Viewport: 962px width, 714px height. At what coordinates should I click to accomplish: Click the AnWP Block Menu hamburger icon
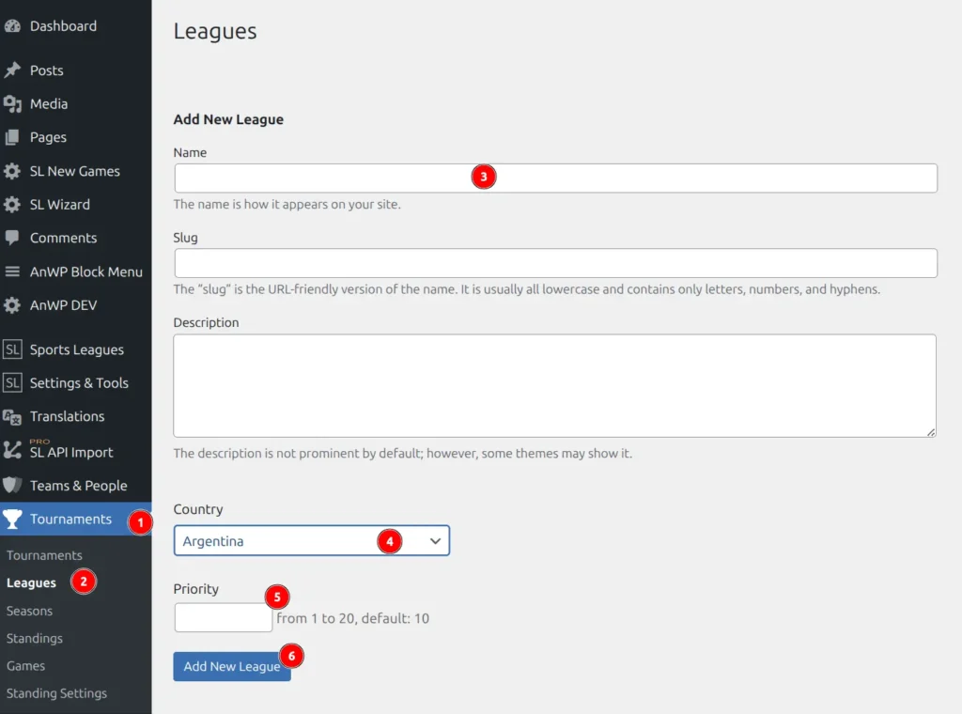12,272
